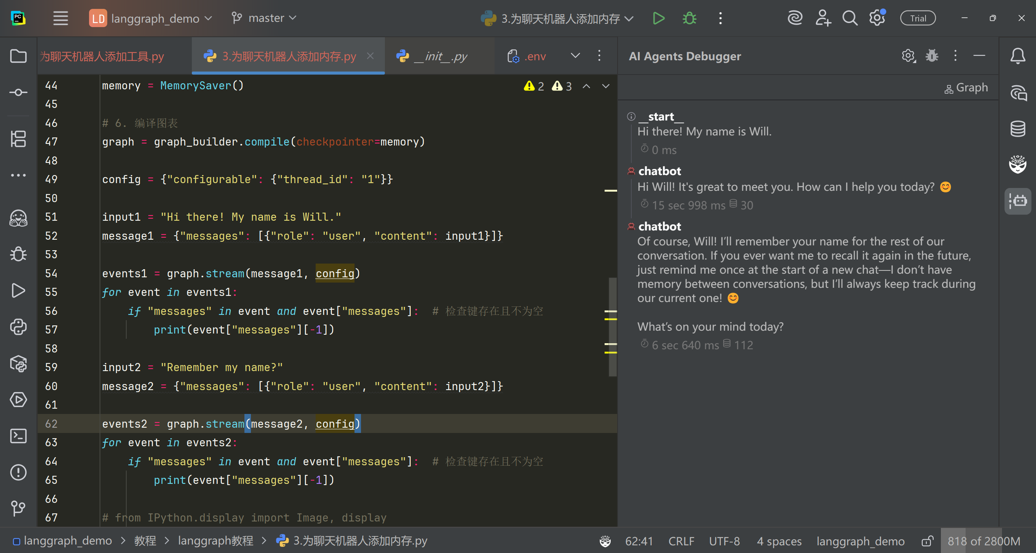Toggle read-only lock in status bar
The width and height of the screenshot is (1036, 553).
(x=927, y=541)
